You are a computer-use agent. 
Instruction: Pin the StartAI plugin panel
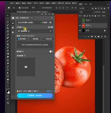click(x=46, y=14)
